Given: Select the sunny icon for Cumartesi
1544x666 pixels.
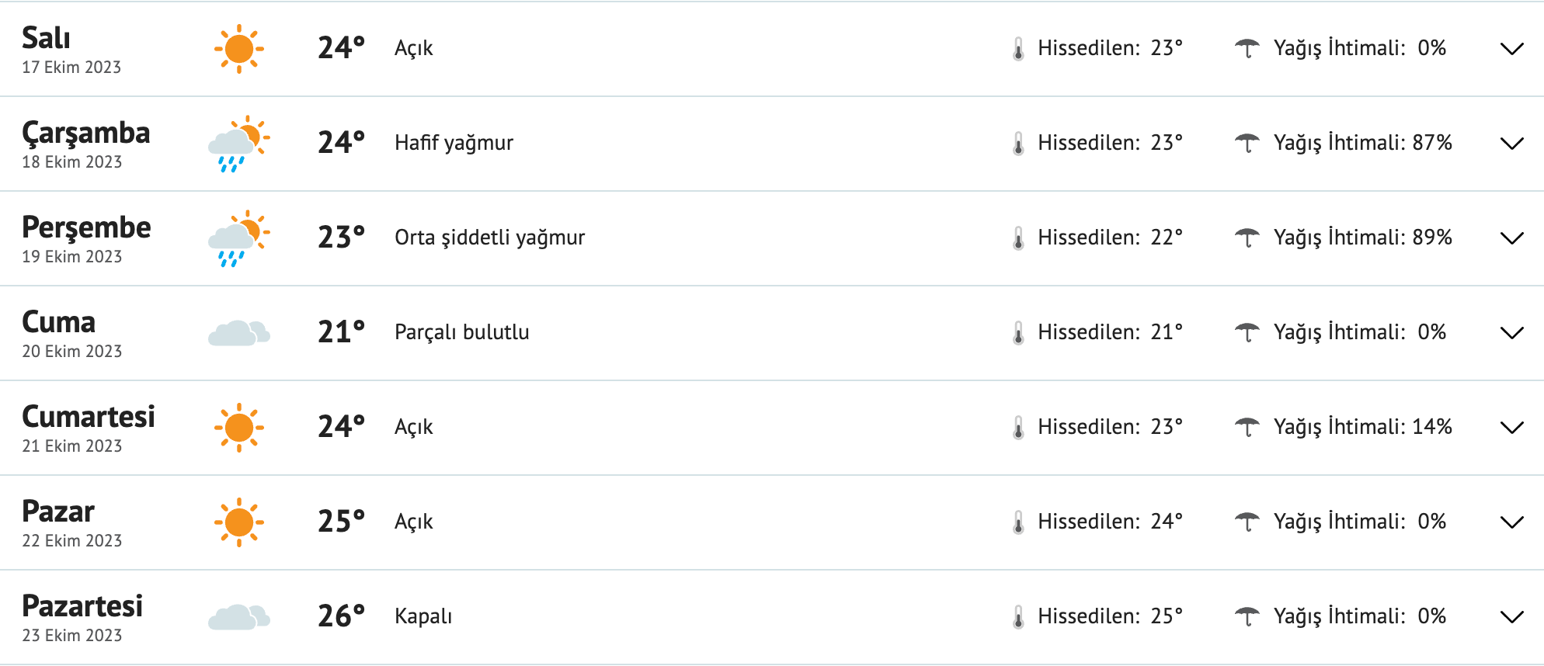Looking at the screenshot, I should 239,426.
